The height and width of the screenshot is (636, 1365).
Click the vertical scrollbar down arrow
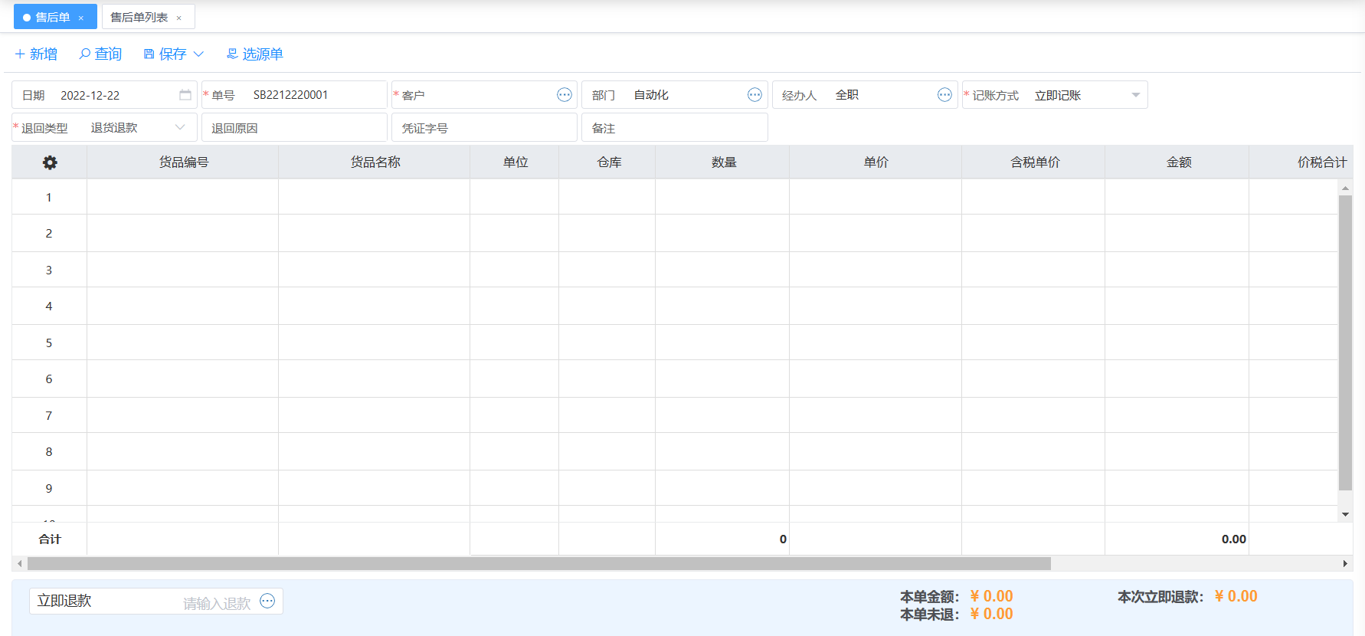pos(1345,514)
